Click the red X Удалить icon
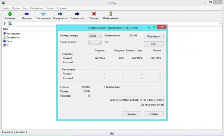Image resolution: width=224 pixels, height=136 pixels. click(x=94, y=14)
